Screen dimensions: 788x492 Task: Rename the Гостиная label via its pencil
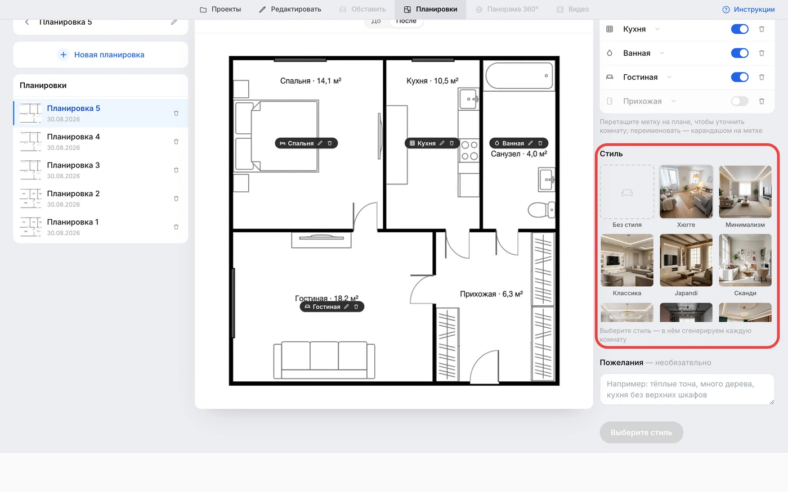(x=347, y=306)
